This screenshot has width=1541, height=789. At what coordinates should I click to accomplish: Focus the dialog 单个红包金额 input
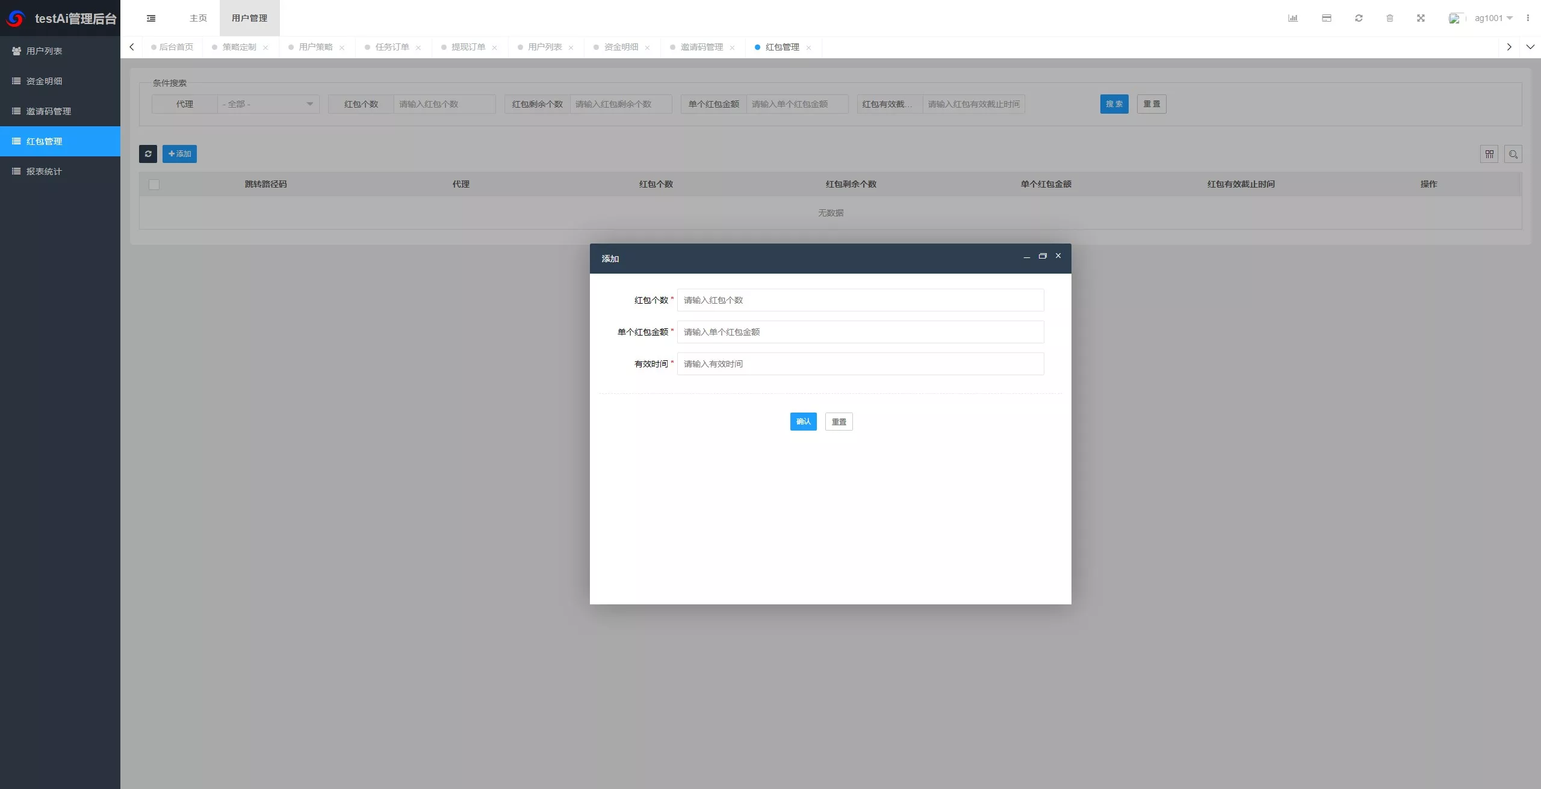860,332
